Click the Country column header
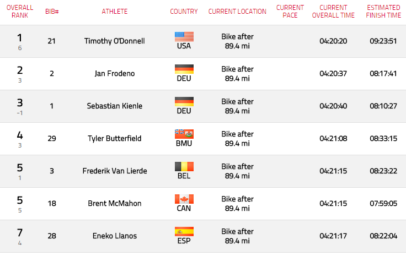The width and height of the screenshot is (406, 256). (x=184, y=12)
